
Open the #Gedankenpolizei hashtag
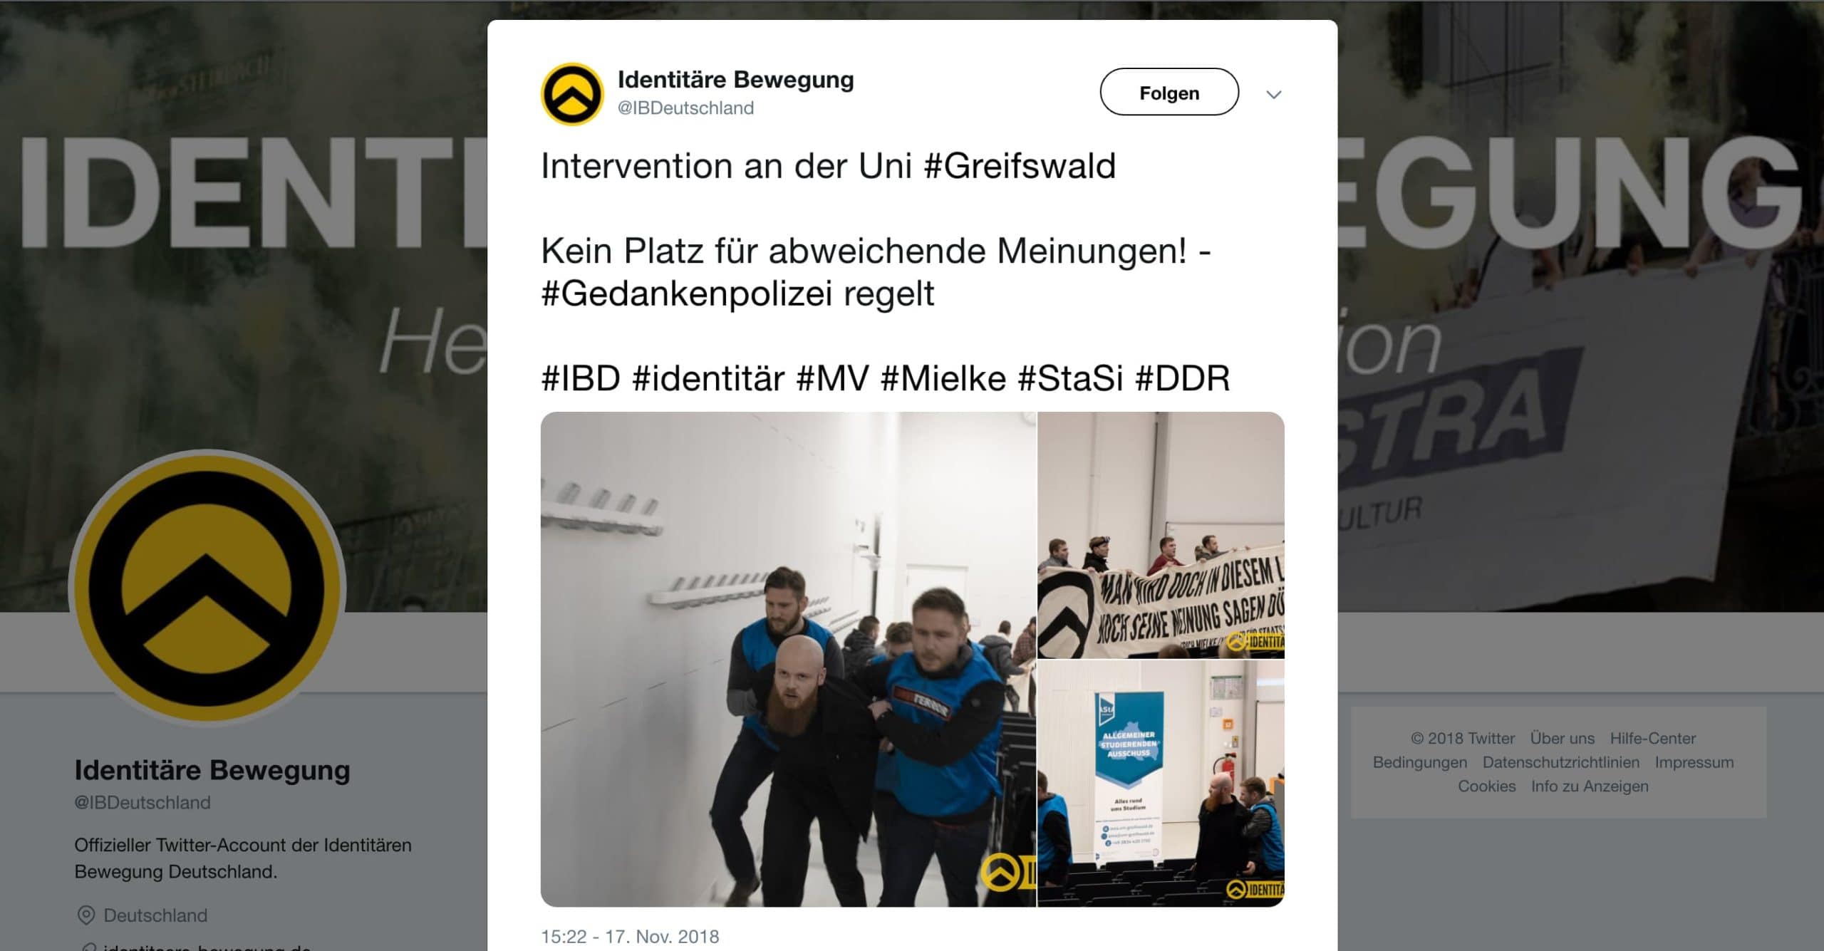pyautogui.click(x=687, y=293)
